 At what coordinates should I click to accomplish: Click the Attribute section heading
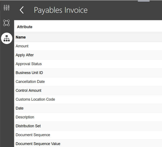(x=25, y=27)
